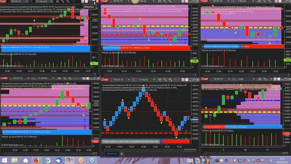Screen dimensions: 291x164
Task: Open instrument dropdown in the Daily chart
Action: coord(221,79)
